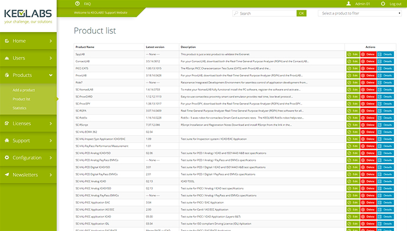Click the Admin 01 user icon
Image resolution: width=407 pixels, height=231 pixels.
pyautogui.click(x=348, y=4)
